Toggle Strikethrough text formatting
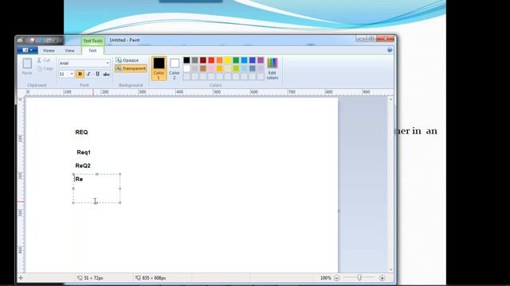This screenshot has width=510, height=286. [106, 74]
